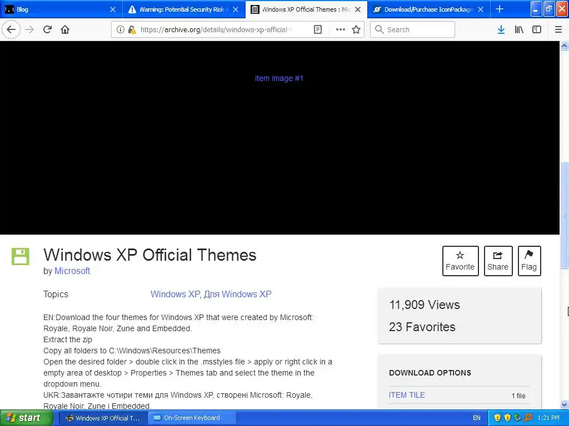The width and height of the screenshot is (569, 426).
Task: Click the DOWNLOAD OPTIONS heading
Action: (x=430, y=373)
